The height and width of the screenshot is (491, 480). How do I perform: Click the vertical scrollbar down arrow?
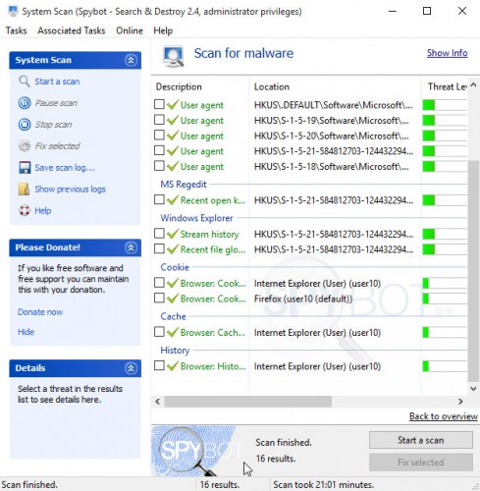point(473,389)
